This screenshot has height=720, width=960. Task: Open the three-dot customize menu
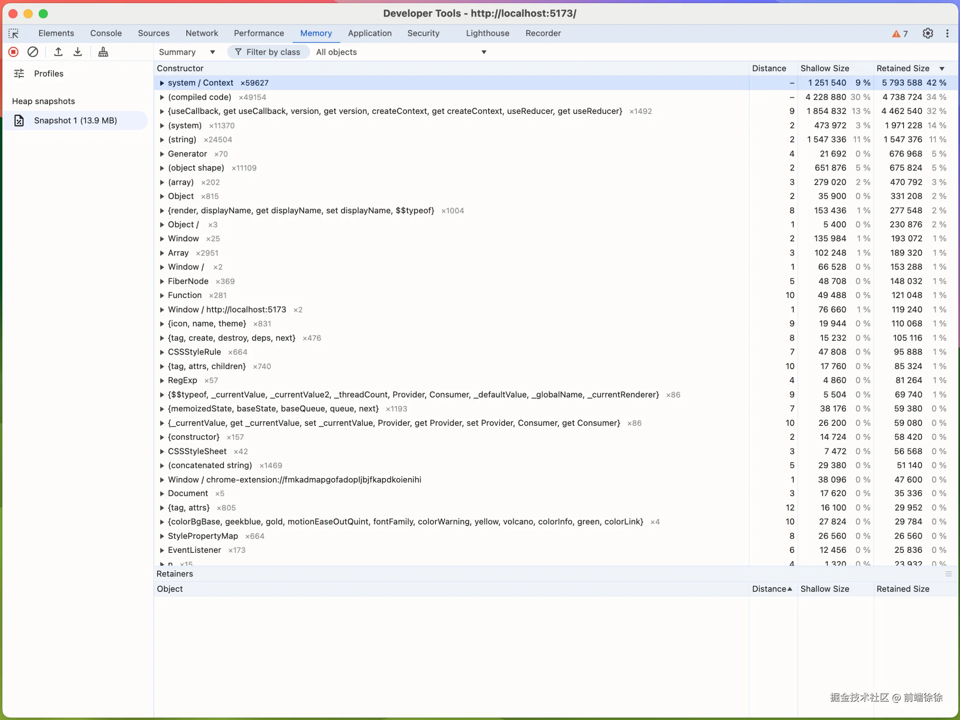947,34
